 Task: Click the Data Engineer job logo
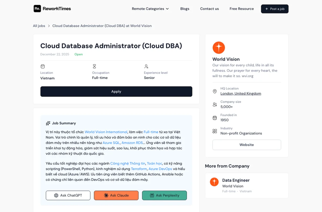click(214, 182)
